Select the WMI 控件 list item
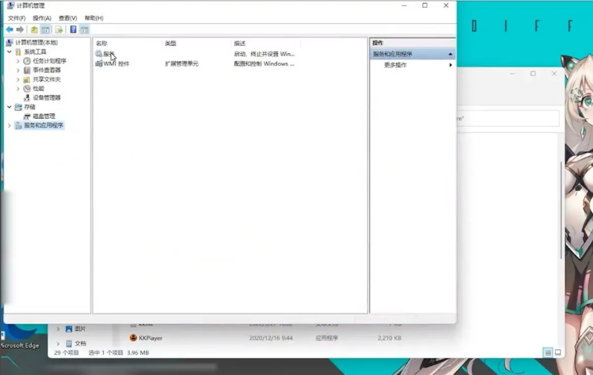Viewport: 593px width, 375px height. (x=116, y=64)
